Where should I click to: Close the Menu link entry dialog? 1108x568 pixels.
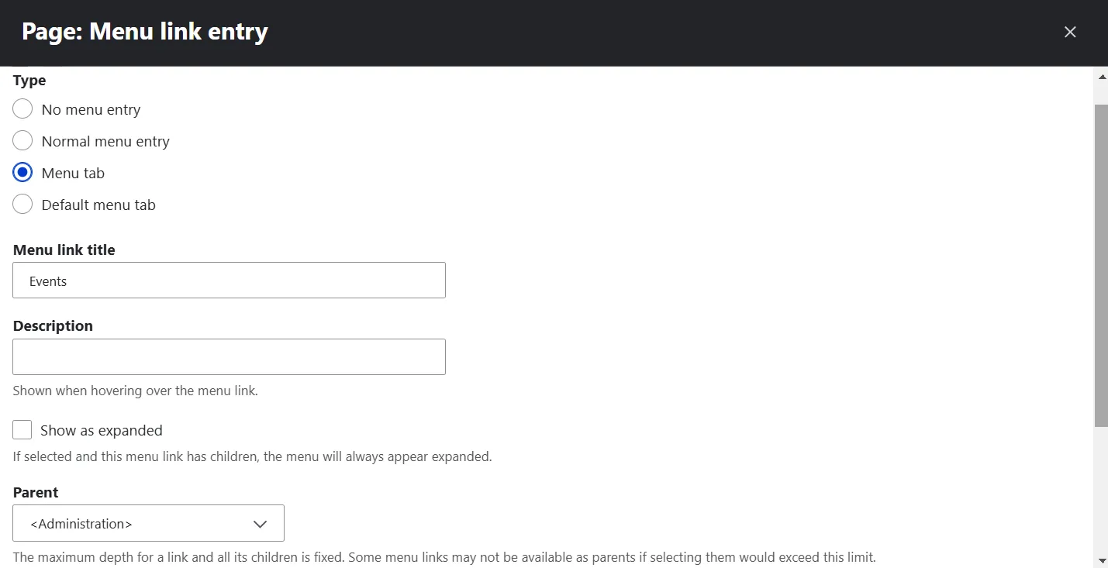[1070, 32]
